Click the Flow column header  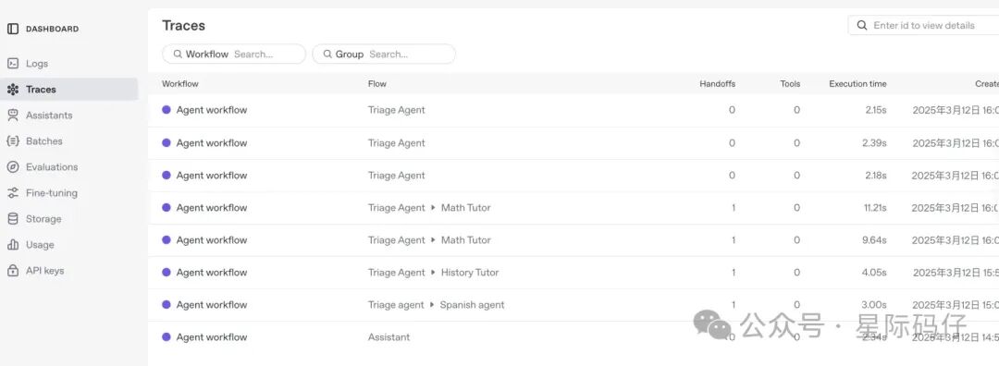tap(377, 84)
